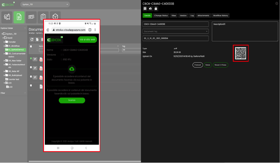Collapse the Explore folder panel
This screenshot has height=163, width=280.
point(25,28)
